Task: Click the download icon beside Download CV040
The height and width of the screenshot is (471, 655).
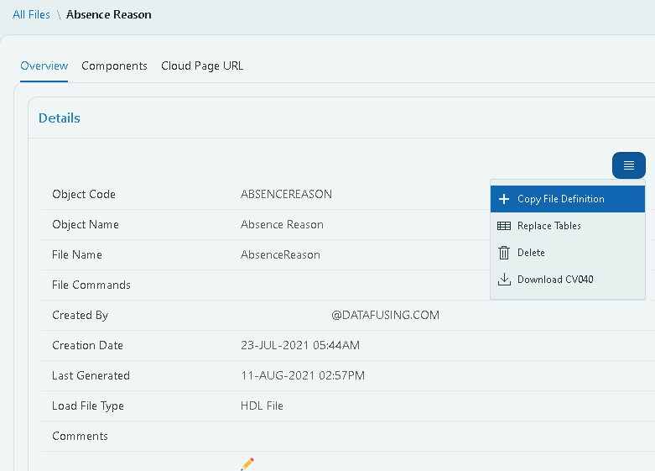Action: 504,280
